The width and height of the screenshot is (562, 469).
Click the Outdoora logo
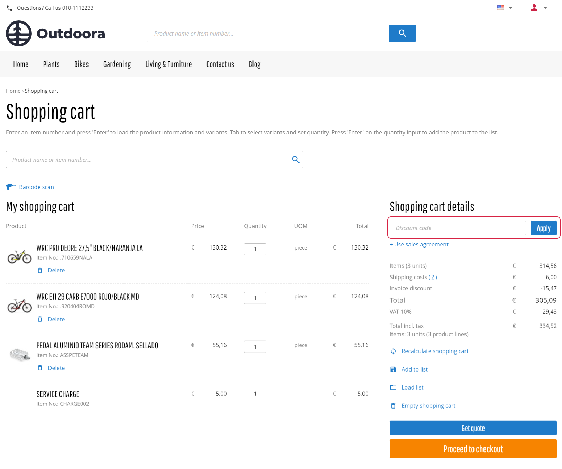(55, 33)
